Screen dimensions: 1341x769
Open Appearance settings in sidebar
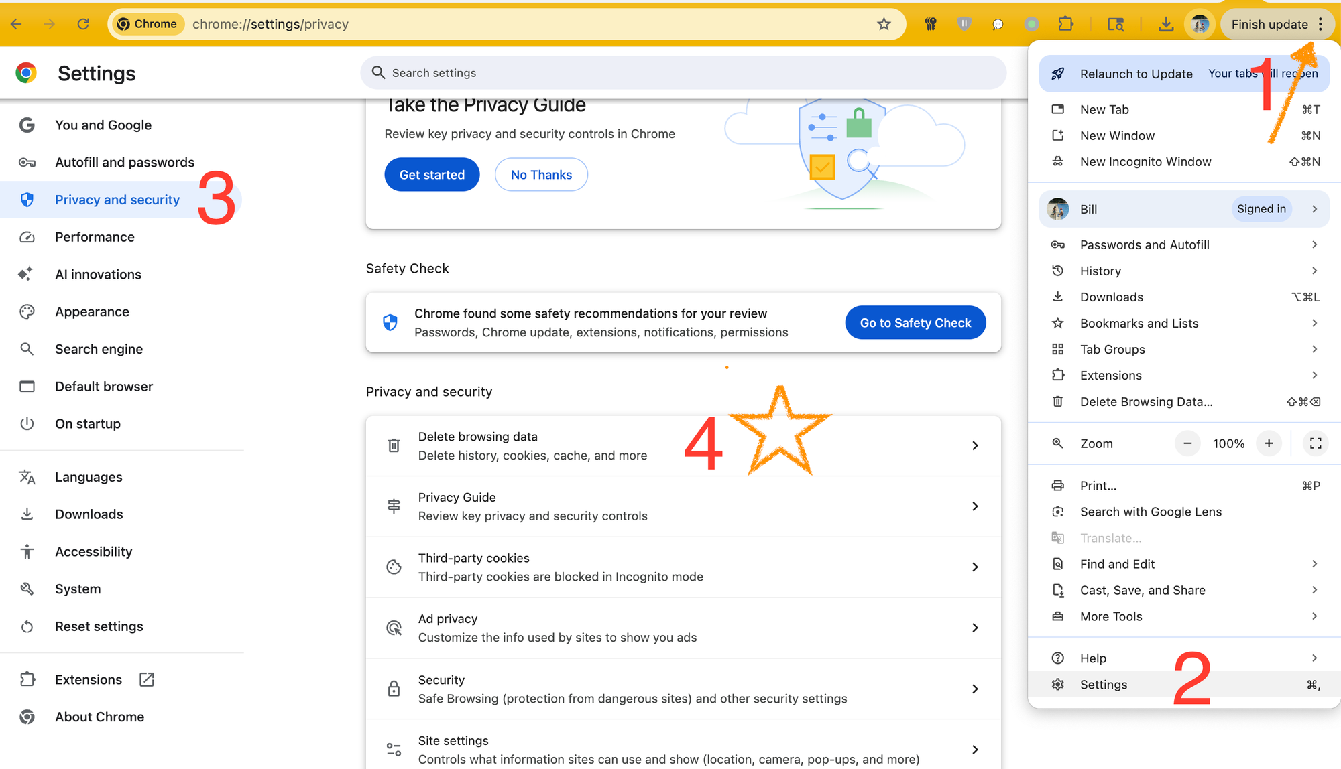pos(122,311)
